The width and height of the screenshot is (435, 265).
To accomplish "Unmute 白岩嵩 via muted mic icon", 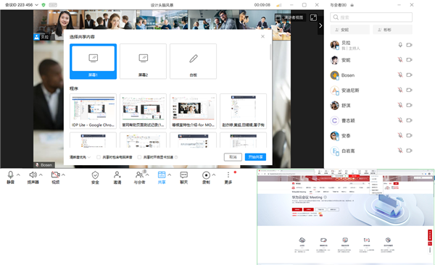I will (400, 151).
